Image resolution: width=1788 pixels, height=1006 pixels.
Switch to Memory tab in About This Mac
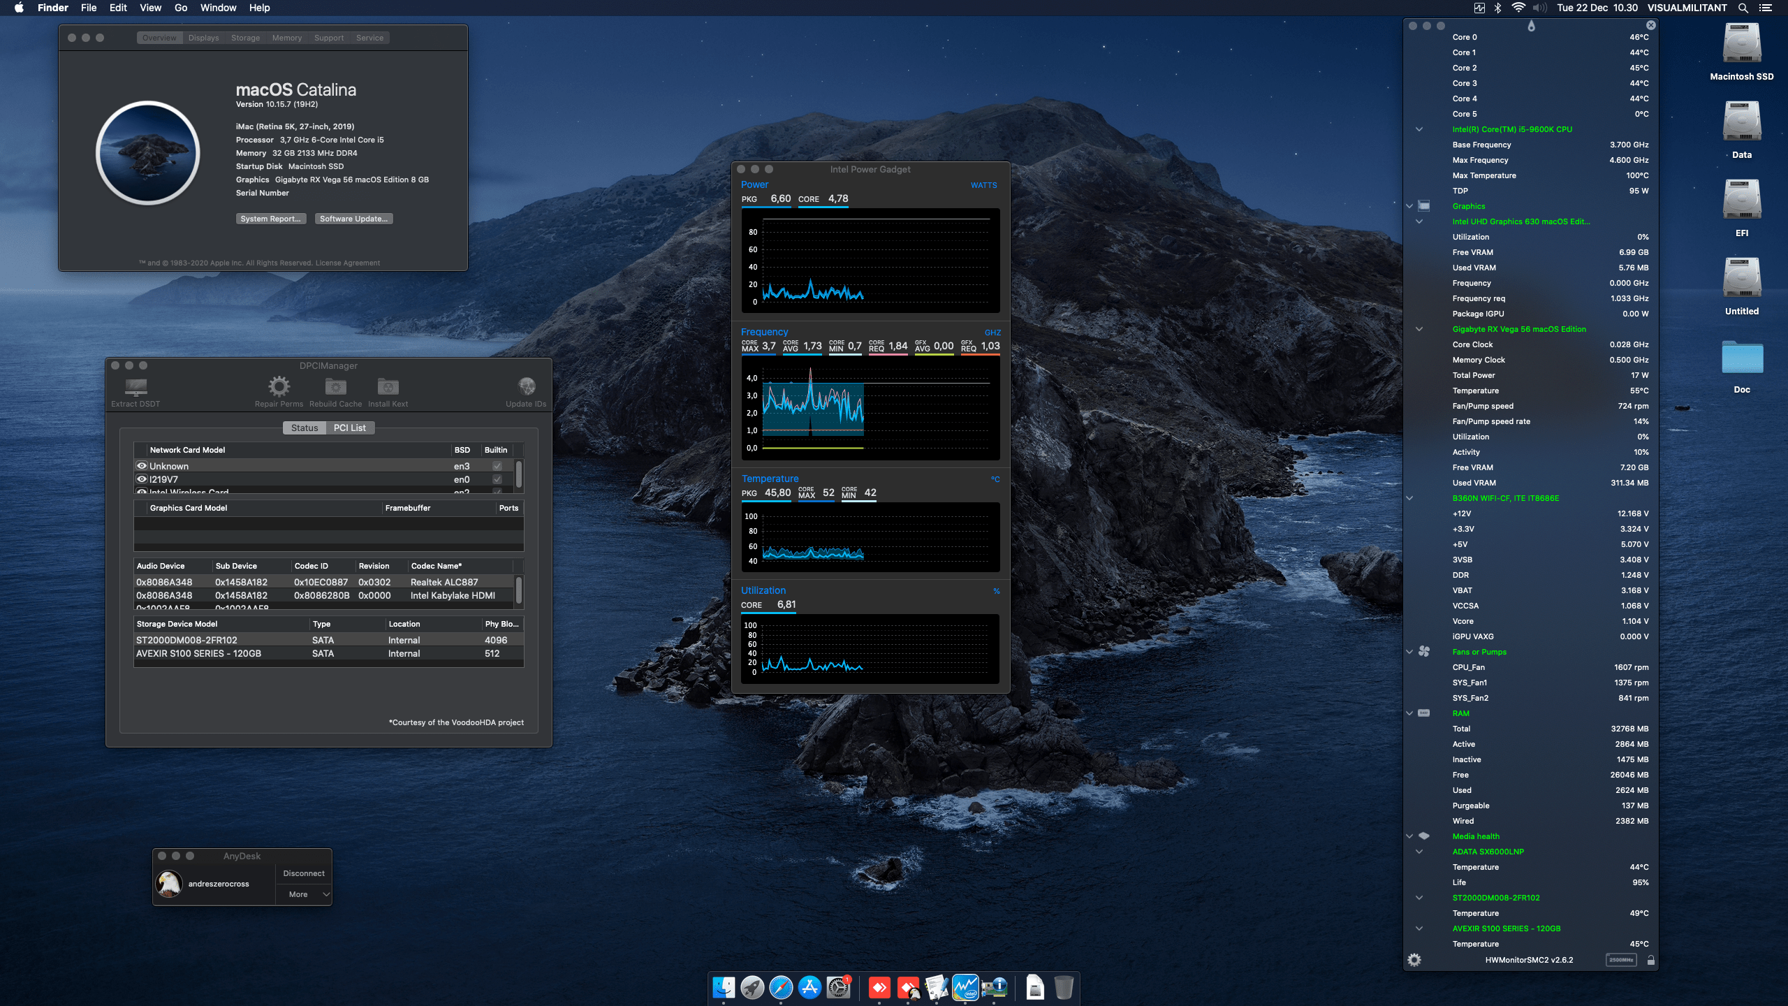(287, 38)
